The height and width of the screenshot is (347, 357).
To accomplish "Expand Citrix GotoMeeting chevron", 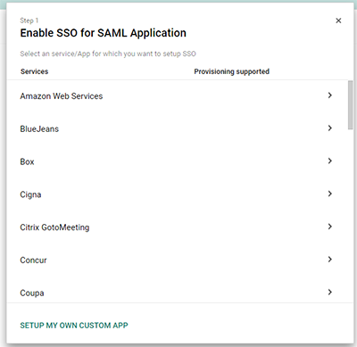I will [329, 227].
